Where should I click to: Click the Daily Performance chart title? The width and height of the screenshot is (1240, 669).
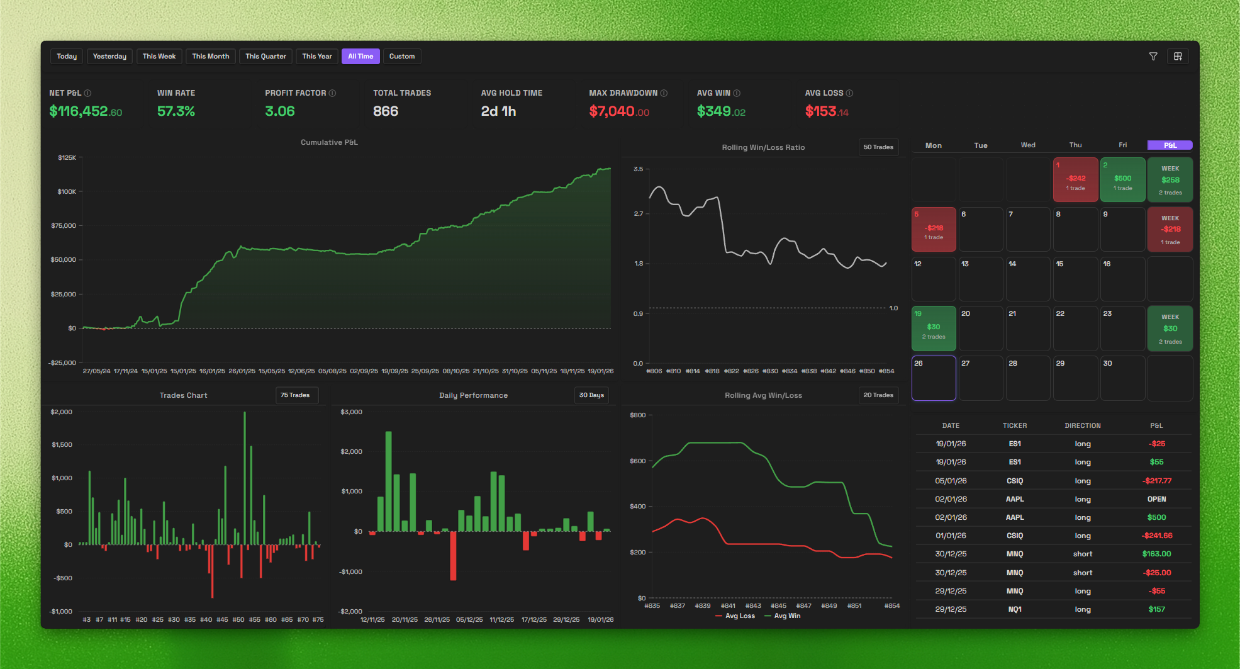pyautogui.click(x=473, y=395)
